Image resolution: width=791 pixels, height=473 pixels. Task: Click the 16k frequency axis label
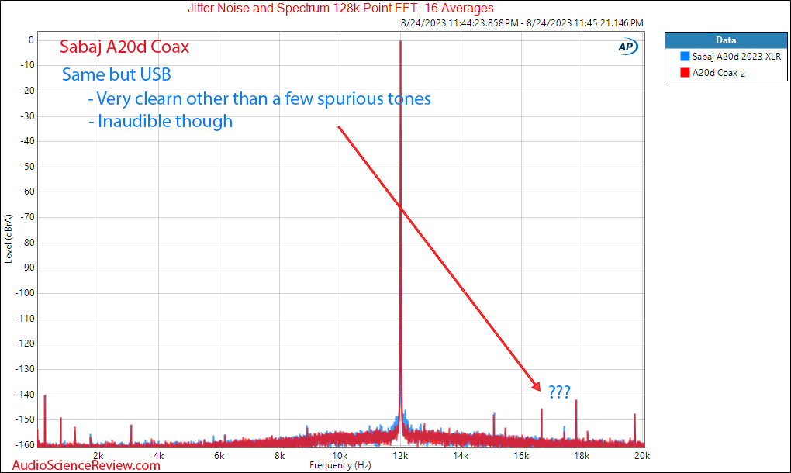coord(521,456)
